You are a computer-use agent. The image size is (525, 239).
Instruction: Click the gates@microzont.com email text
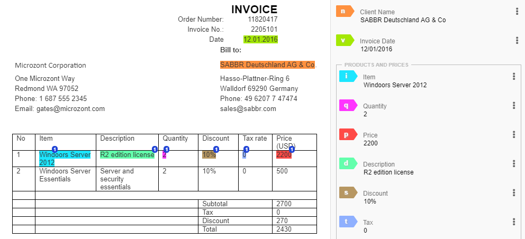coord(70,108)
